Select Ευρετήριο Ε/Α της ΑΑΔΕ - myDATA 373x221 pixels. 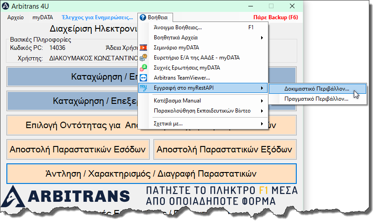(x=203, y=58)
